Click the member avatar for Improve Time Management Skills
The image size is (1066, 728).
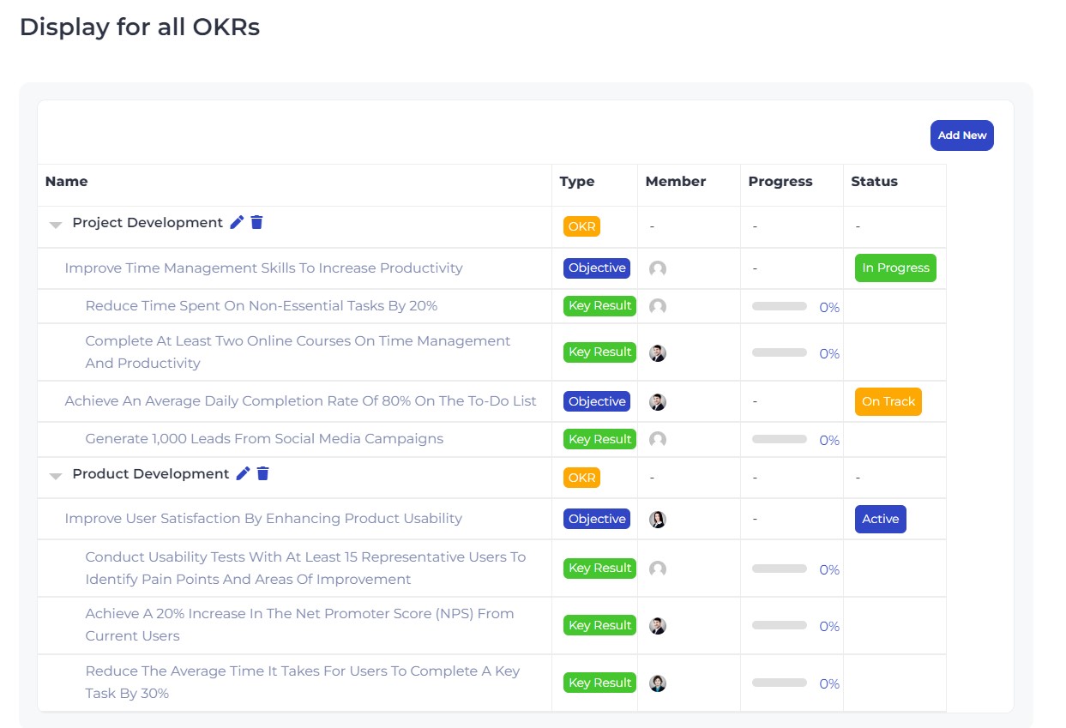[657, 268]
